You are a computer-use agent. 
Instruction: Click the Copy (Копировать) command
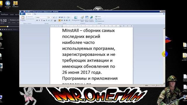coord(30,19)
